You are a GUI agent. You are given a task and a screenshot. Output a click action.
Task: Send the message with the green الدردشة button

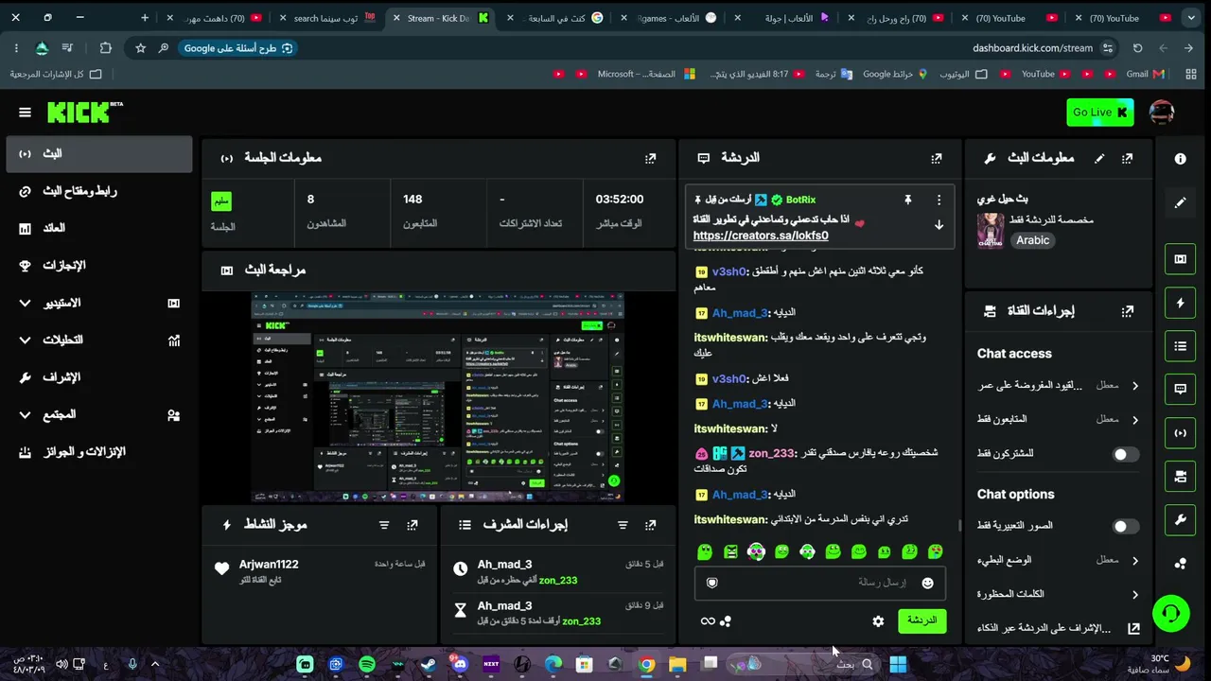coord(921,621)
